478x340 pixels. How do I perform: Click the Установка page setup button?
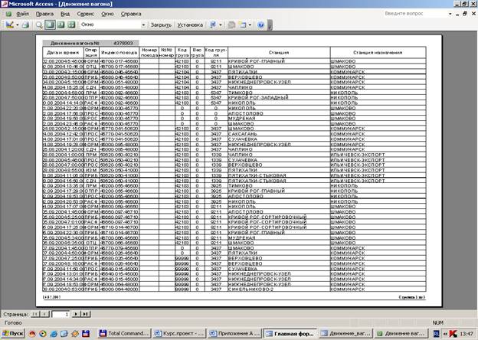(190, 25)
